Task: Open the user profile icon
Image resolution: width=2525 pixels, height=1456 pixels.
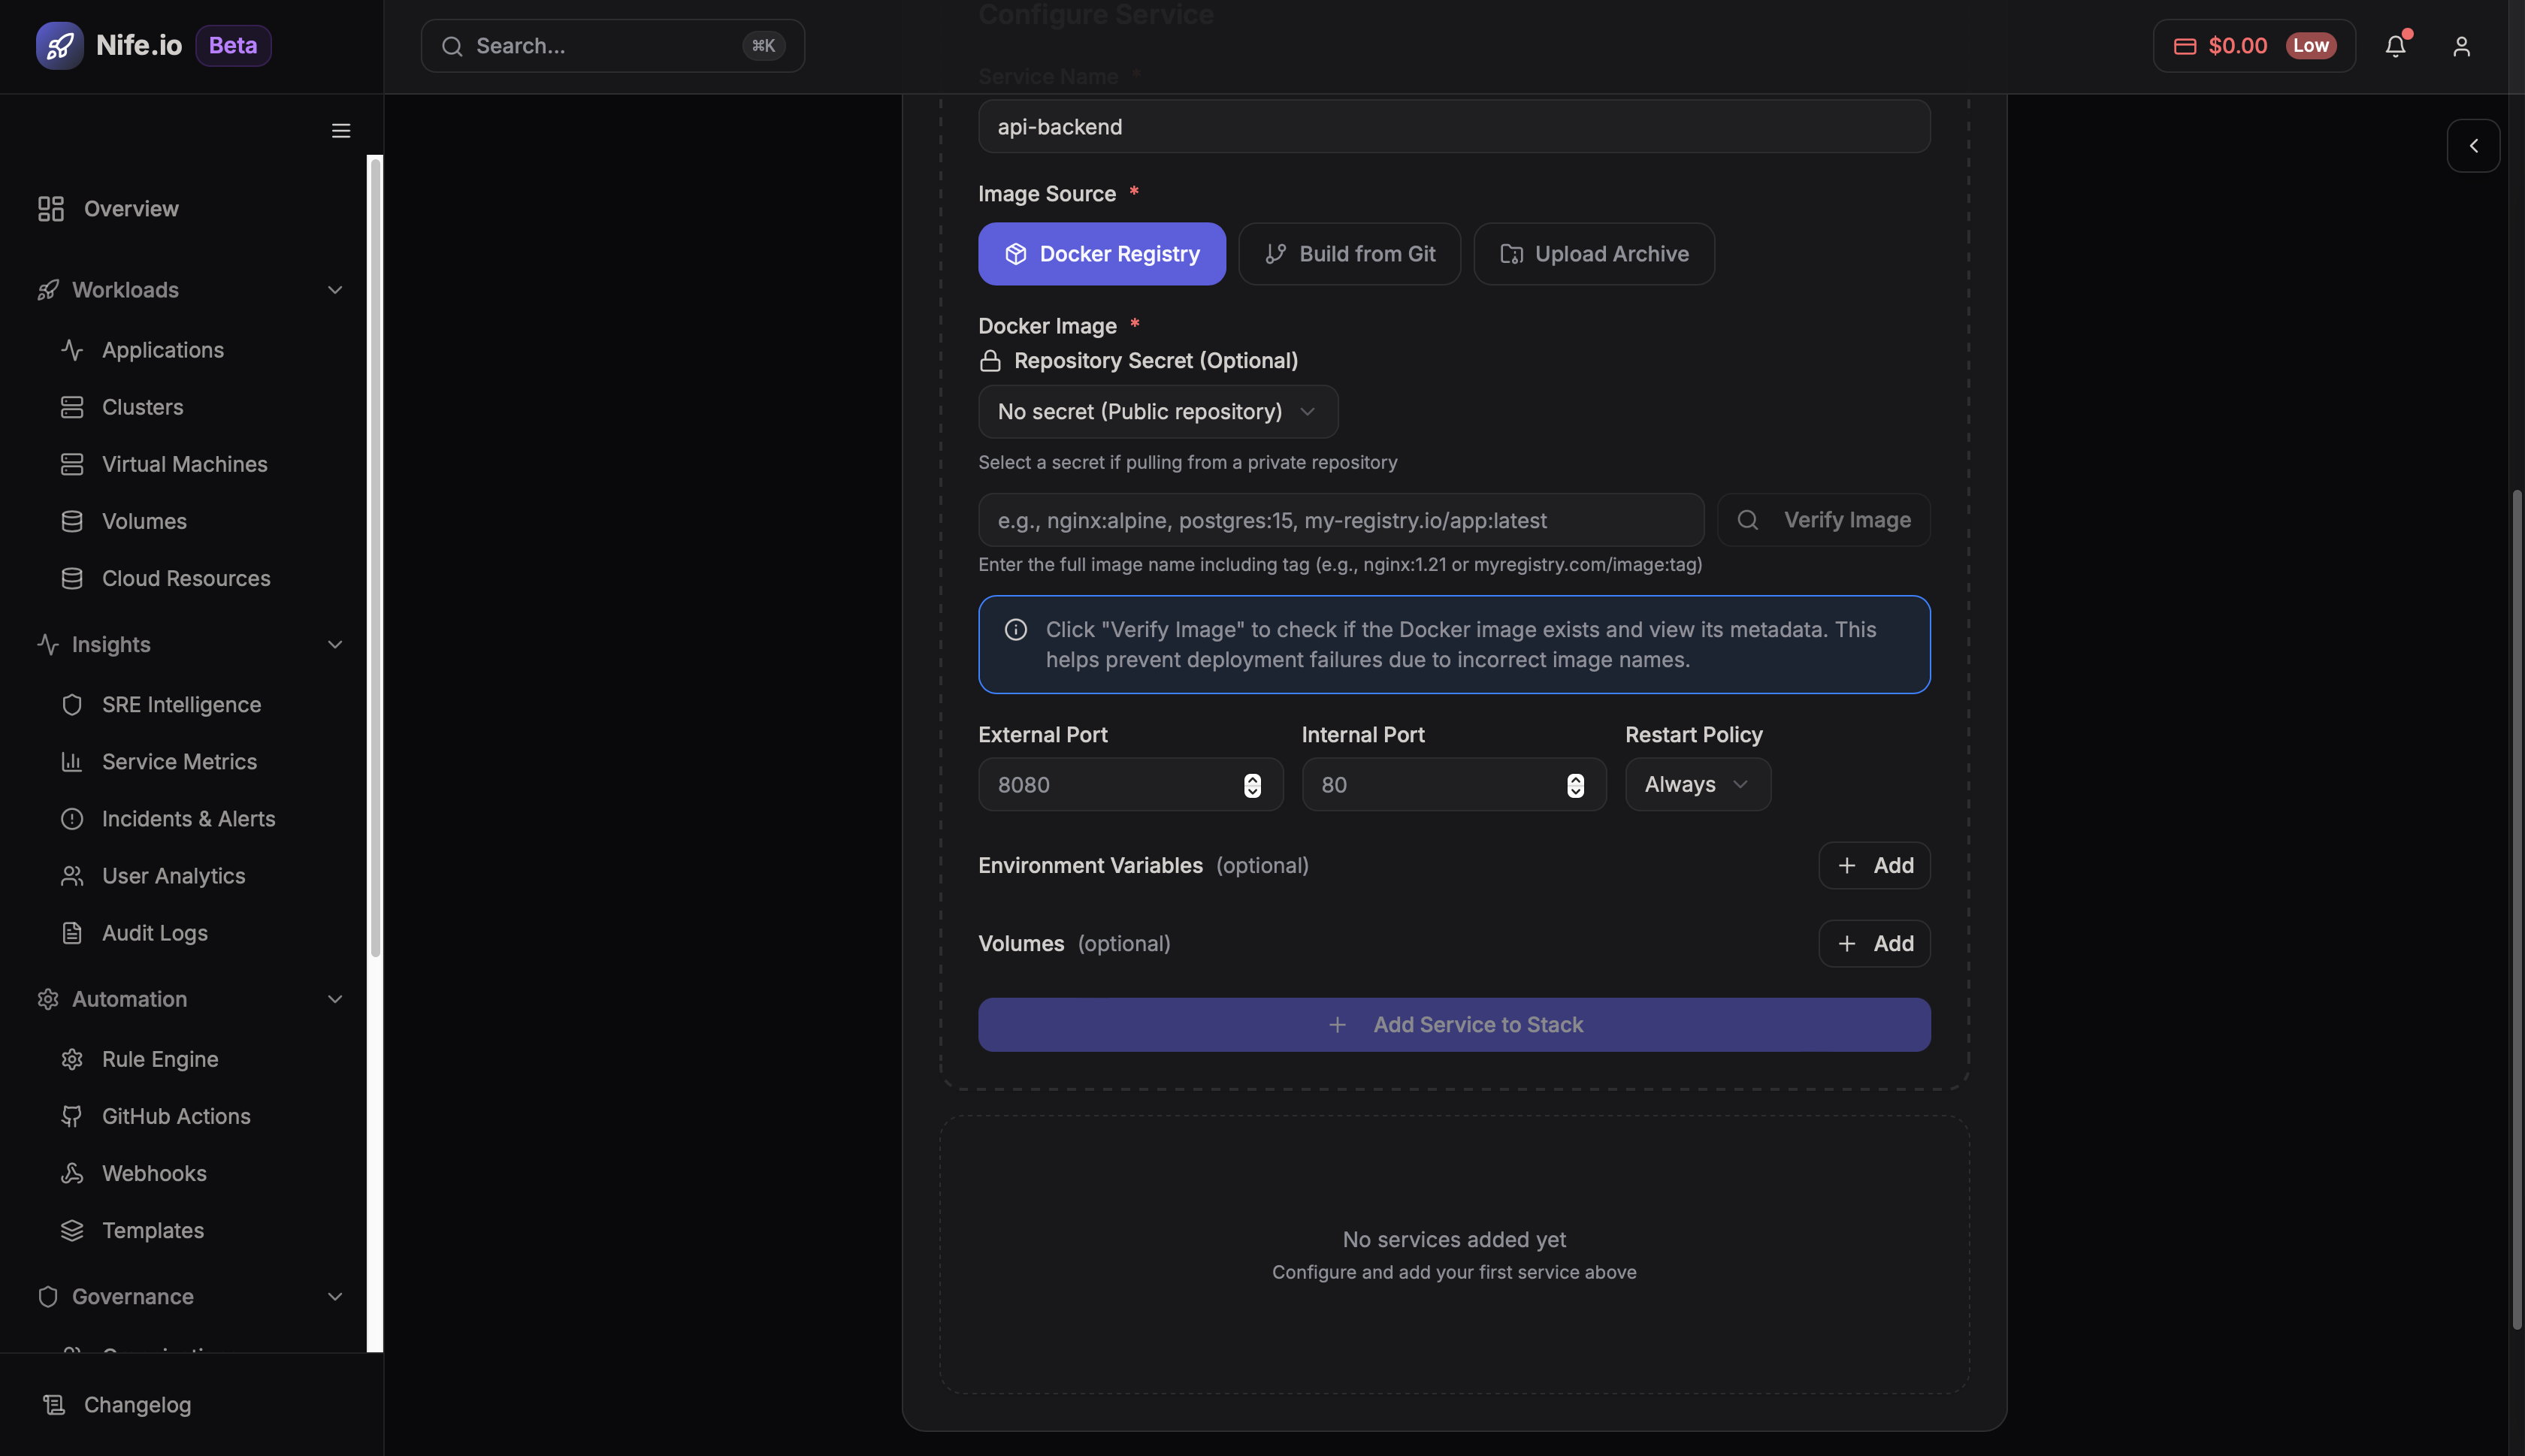Action: 2461,45
